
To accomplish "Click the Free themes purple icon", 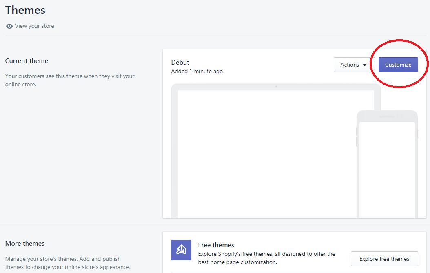I will click(x=181, y=250).
